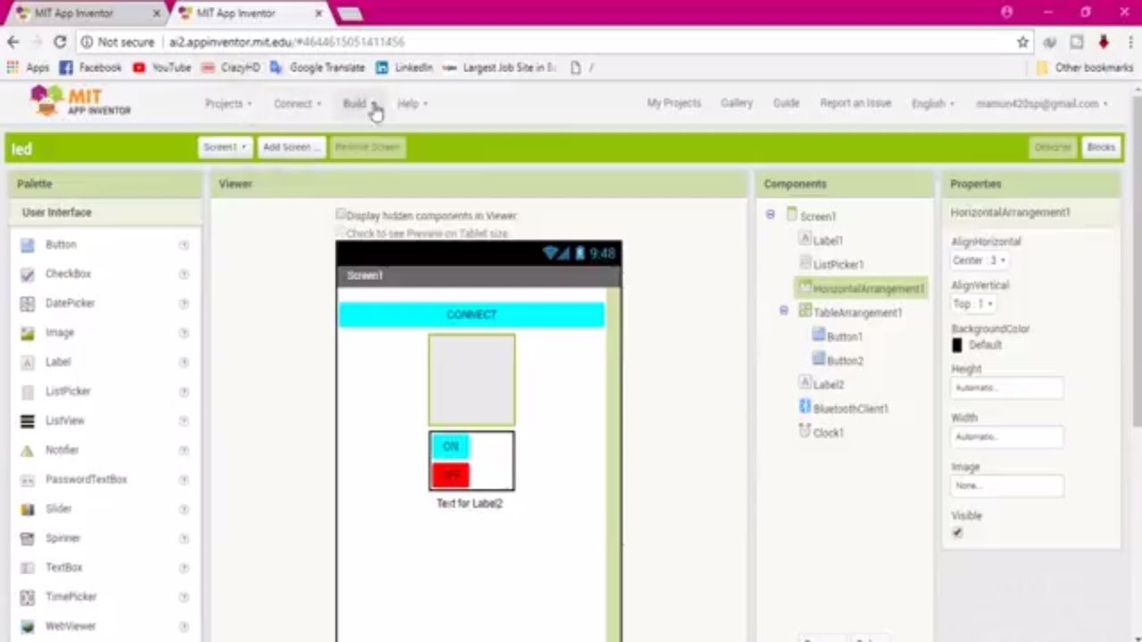Open the Screen1 screen selector dropdown

(225, 147)
